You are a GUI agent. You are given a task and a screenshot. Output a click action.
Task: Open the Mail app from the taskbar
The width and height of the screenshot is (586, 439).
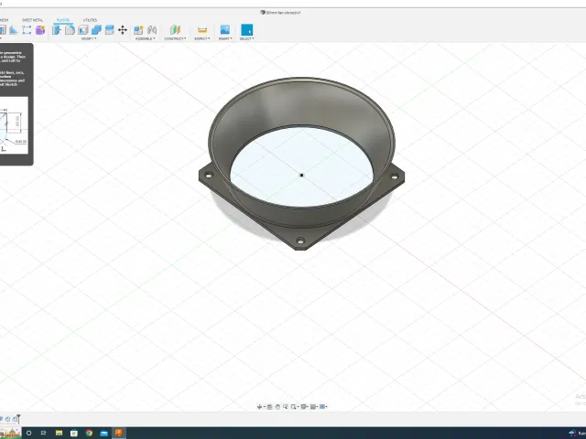[103, 433]
